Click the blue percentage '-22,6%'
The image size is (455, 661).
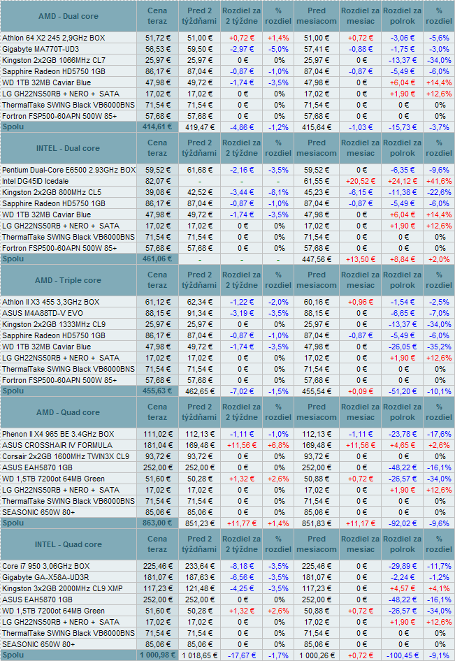[x=439, y=192]
